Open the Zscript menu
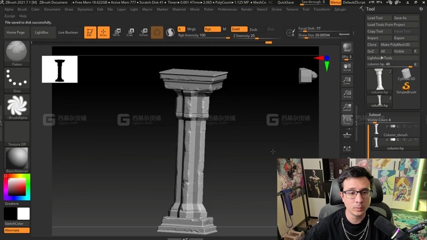This screenshot has width=427, height=240. tap(9, 16)
